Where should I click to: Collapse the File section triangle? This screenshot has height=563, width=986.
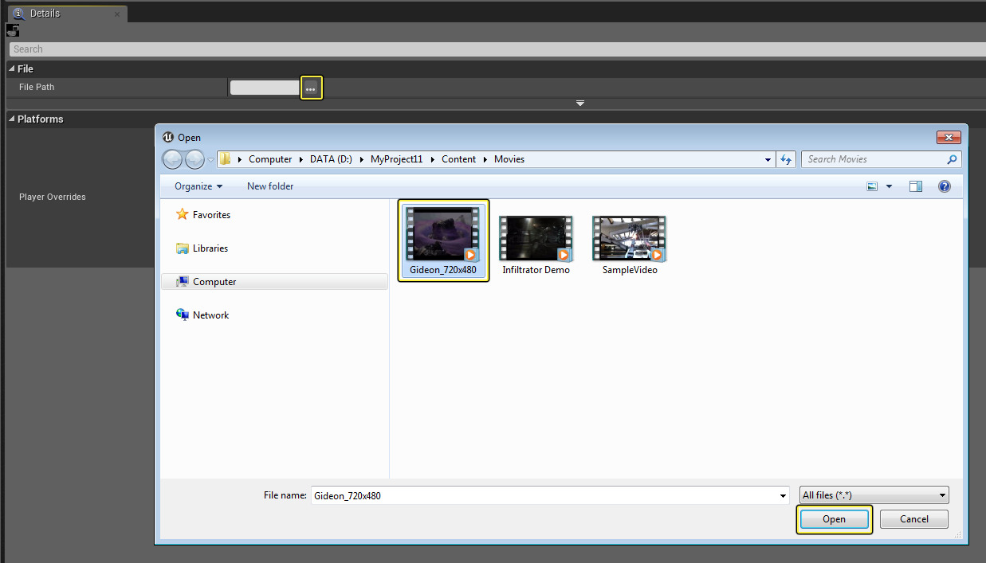click(12, 69)
